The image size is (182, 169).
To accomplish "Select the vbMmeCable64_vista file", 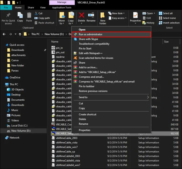I will tap(68, 161).
